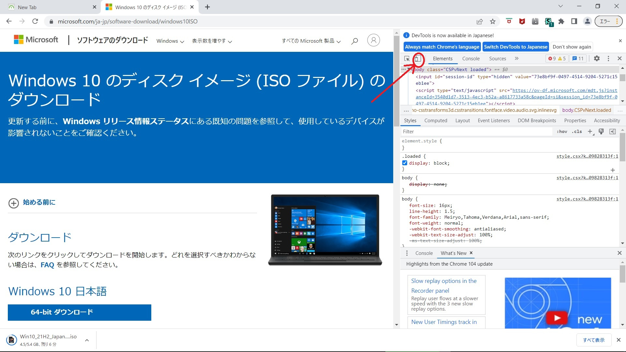Open the DevTools three-dot menu
626x352 pixels.
tap(608, 58)
